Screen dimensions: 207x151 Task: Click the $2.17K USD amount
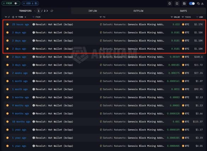coord(198,24)
